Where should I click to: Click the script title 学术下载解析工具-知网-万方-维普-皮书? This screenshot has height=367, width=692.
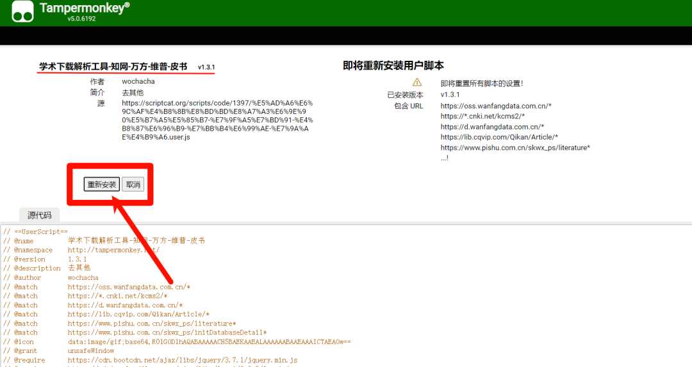pyautogui.click(x=113, y=67)
